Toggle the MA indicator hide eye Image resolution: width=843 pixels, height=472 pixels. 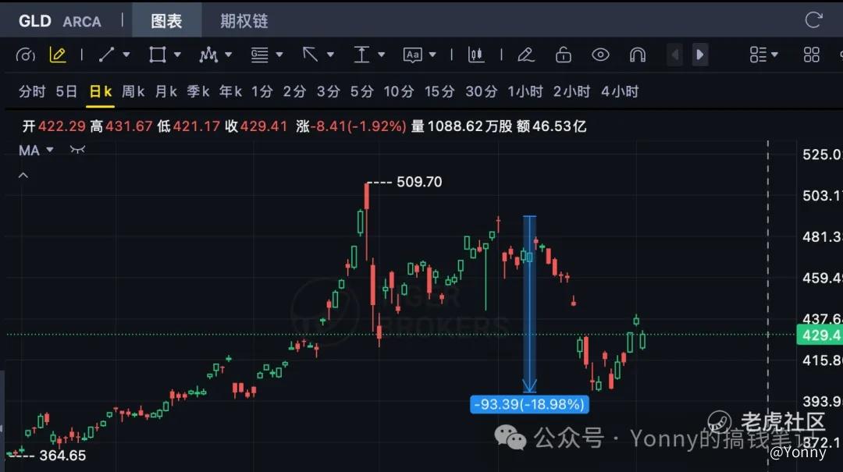pos(77,150)
